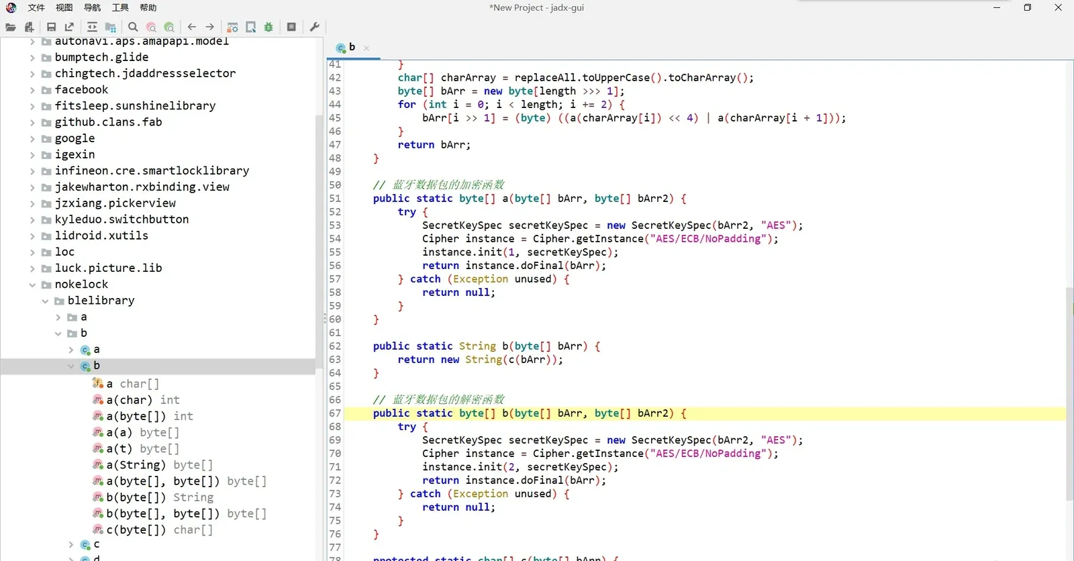Screen dimensions: 1074x561
Task: Collapse the nokelock package
Action: 32,285
